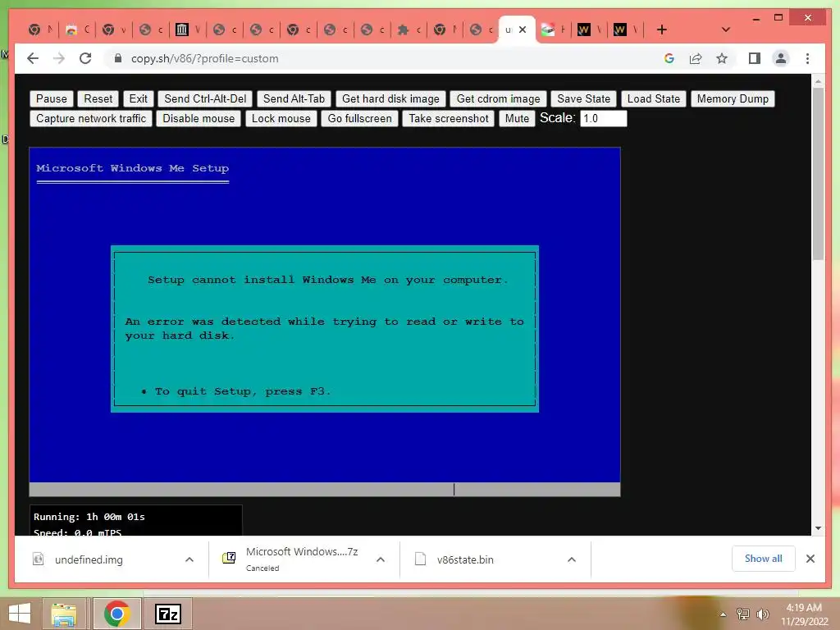
Task: Open the tab search dropdown chevron
Action: point(725,30)
